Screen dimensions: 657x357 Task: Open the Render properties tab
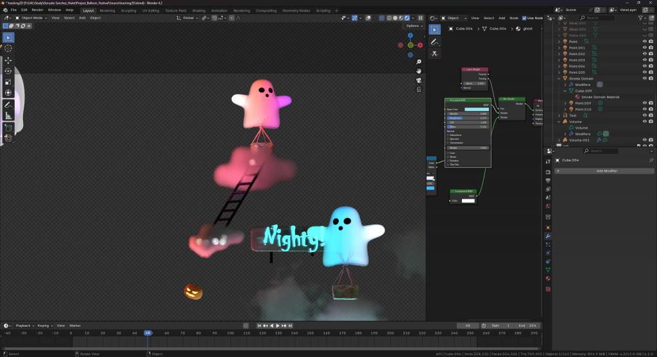coord(548,172)
